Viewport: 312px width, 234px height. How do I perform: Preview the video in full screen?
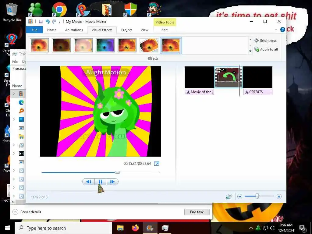[157, 164]
